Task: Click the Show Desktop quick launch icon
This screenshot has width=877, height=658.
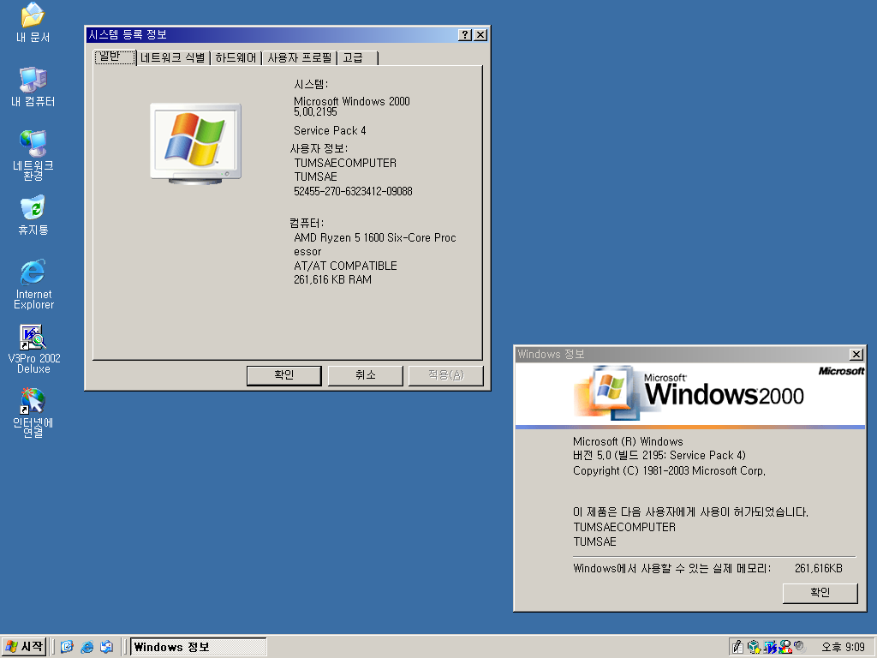Action: pos(67,647)
